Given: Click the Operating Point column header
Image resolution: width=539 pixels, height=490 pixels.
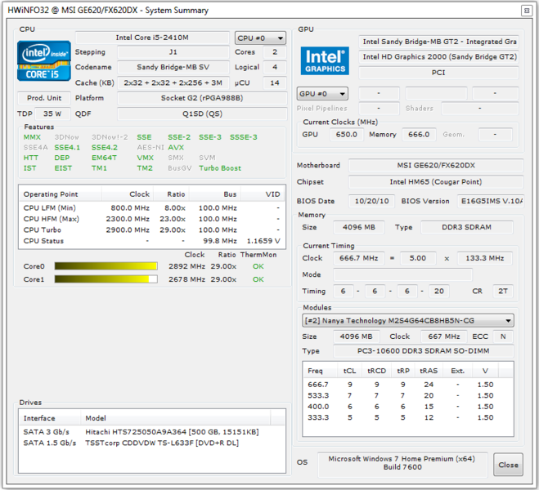Looking at the screenshot, I should [x=61, y=194].
